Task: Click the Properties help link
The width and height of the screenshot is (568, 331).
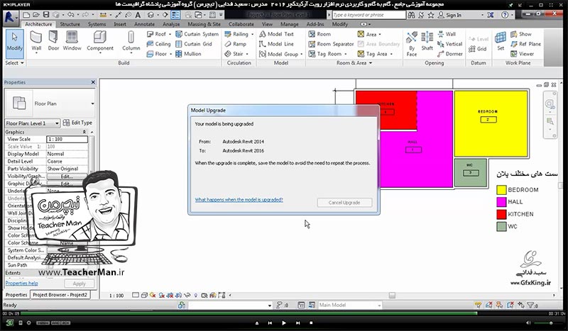Action: 21,284
